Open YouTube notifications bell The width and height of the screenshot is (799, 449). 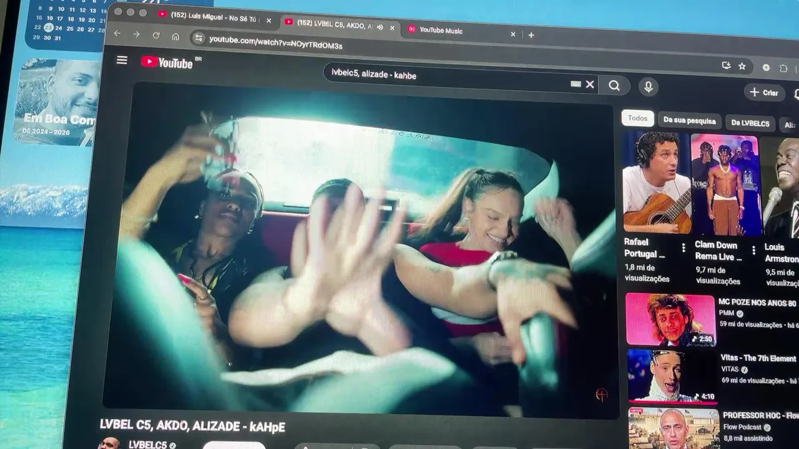click(x=797, y=94)
